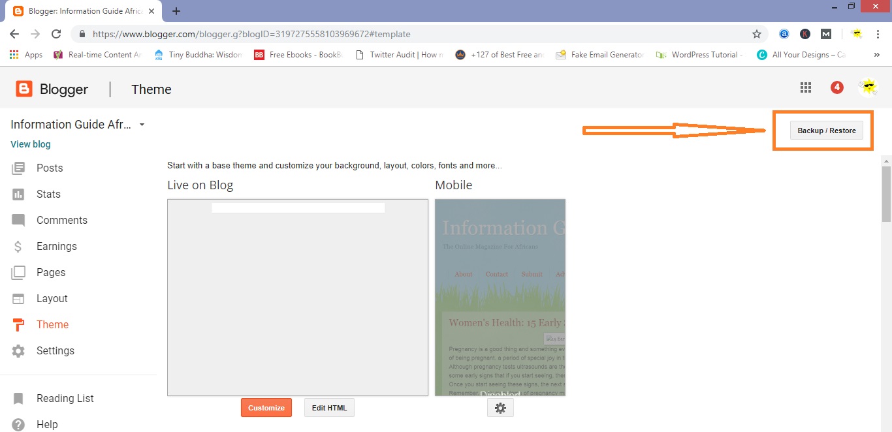Click the page vertical scrollbar thumb

pos(886,194)
